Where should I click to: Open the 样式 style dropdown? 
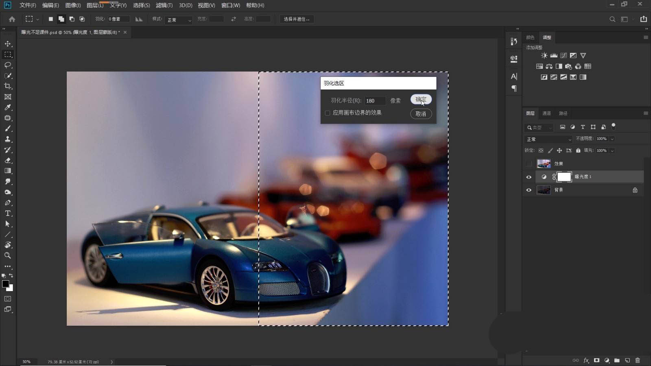tap(179, 20)
